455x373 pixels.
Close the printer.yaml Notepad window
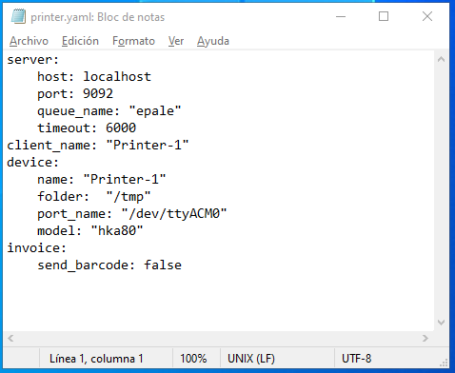point(427,16)
